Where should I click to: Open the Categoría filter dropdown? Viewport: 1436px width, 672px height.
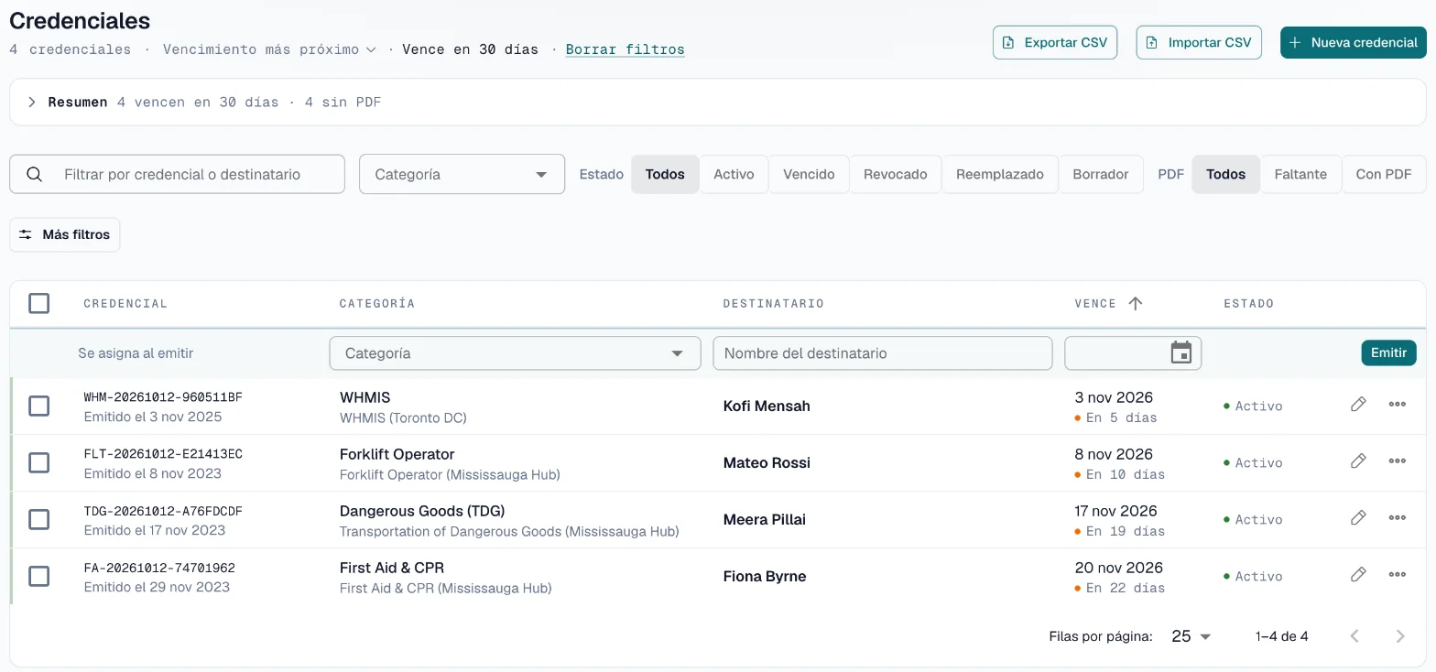pos(462,174)
